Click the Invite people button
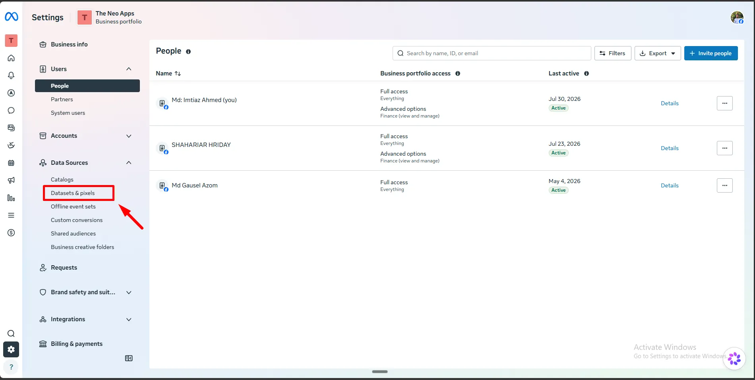 [x=711, y=53]
